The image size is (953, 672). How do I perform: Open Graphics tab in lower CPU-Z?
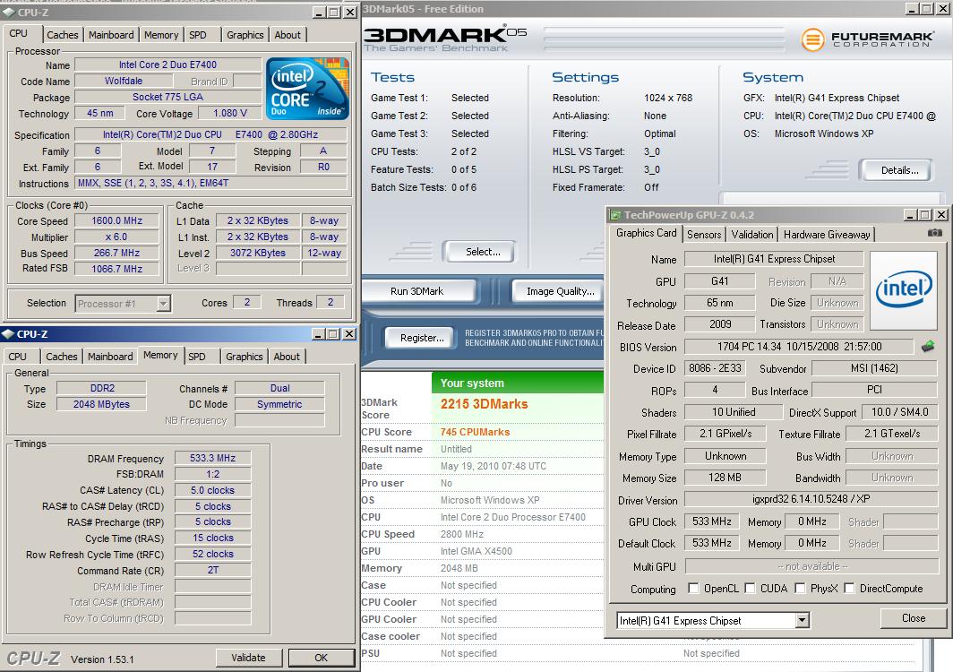pos(245,357)
